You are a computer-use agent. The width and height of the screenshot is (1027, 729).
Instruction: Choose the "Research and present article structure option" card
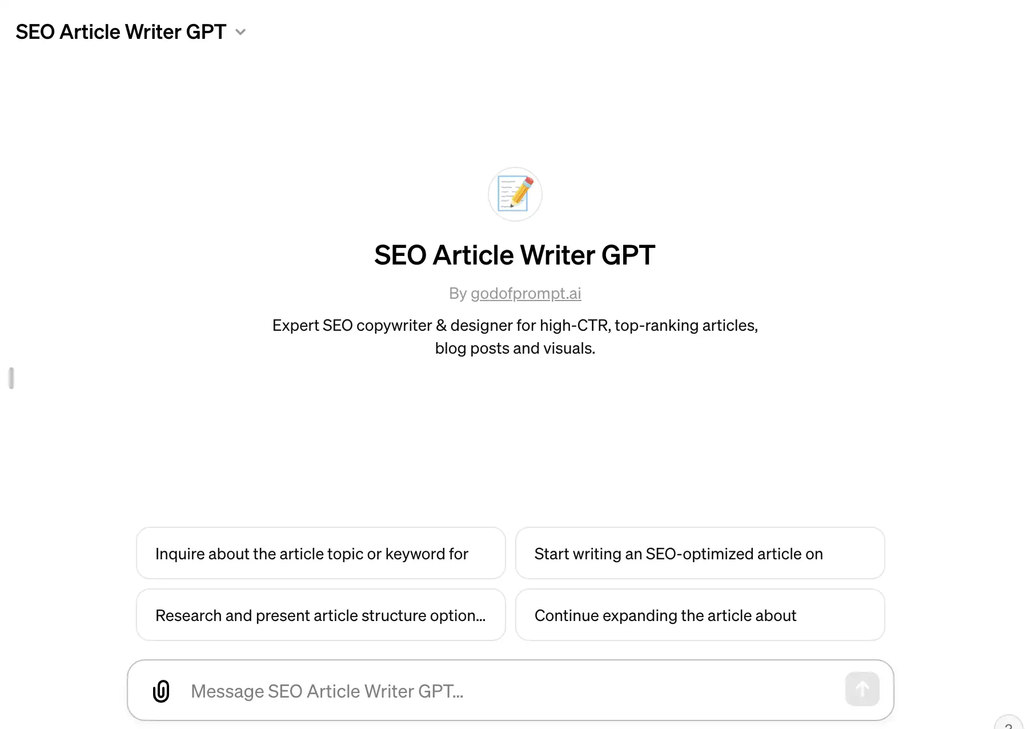(320, 615)
